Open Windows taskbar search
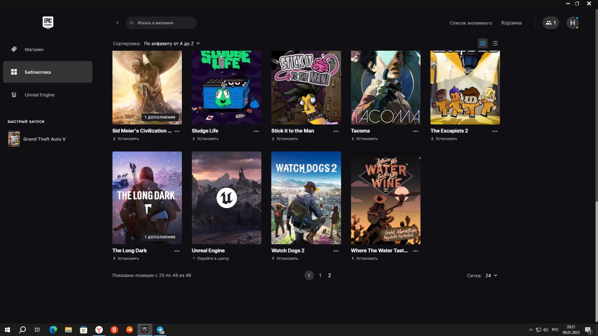 pyautogui.click(x=22, y=330)
